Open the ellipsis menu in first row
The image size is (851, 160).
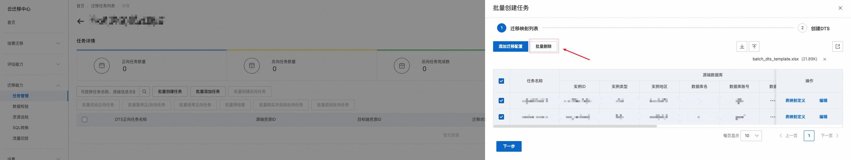click(772, 101)
